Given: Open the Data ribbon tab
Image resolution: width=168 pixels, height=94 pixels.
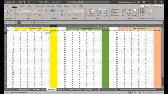Looking at the screenshot, I should pos(59,6).
